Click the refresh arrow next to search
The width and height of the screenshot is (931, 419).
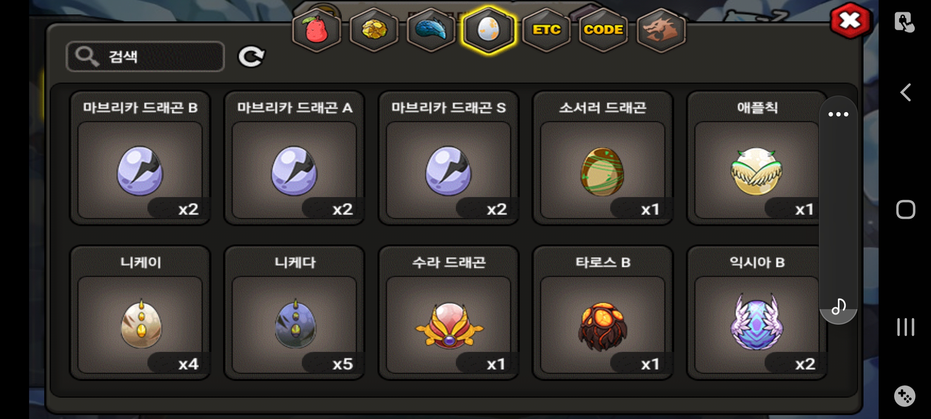pyautogui.click(x=251, y=57)
